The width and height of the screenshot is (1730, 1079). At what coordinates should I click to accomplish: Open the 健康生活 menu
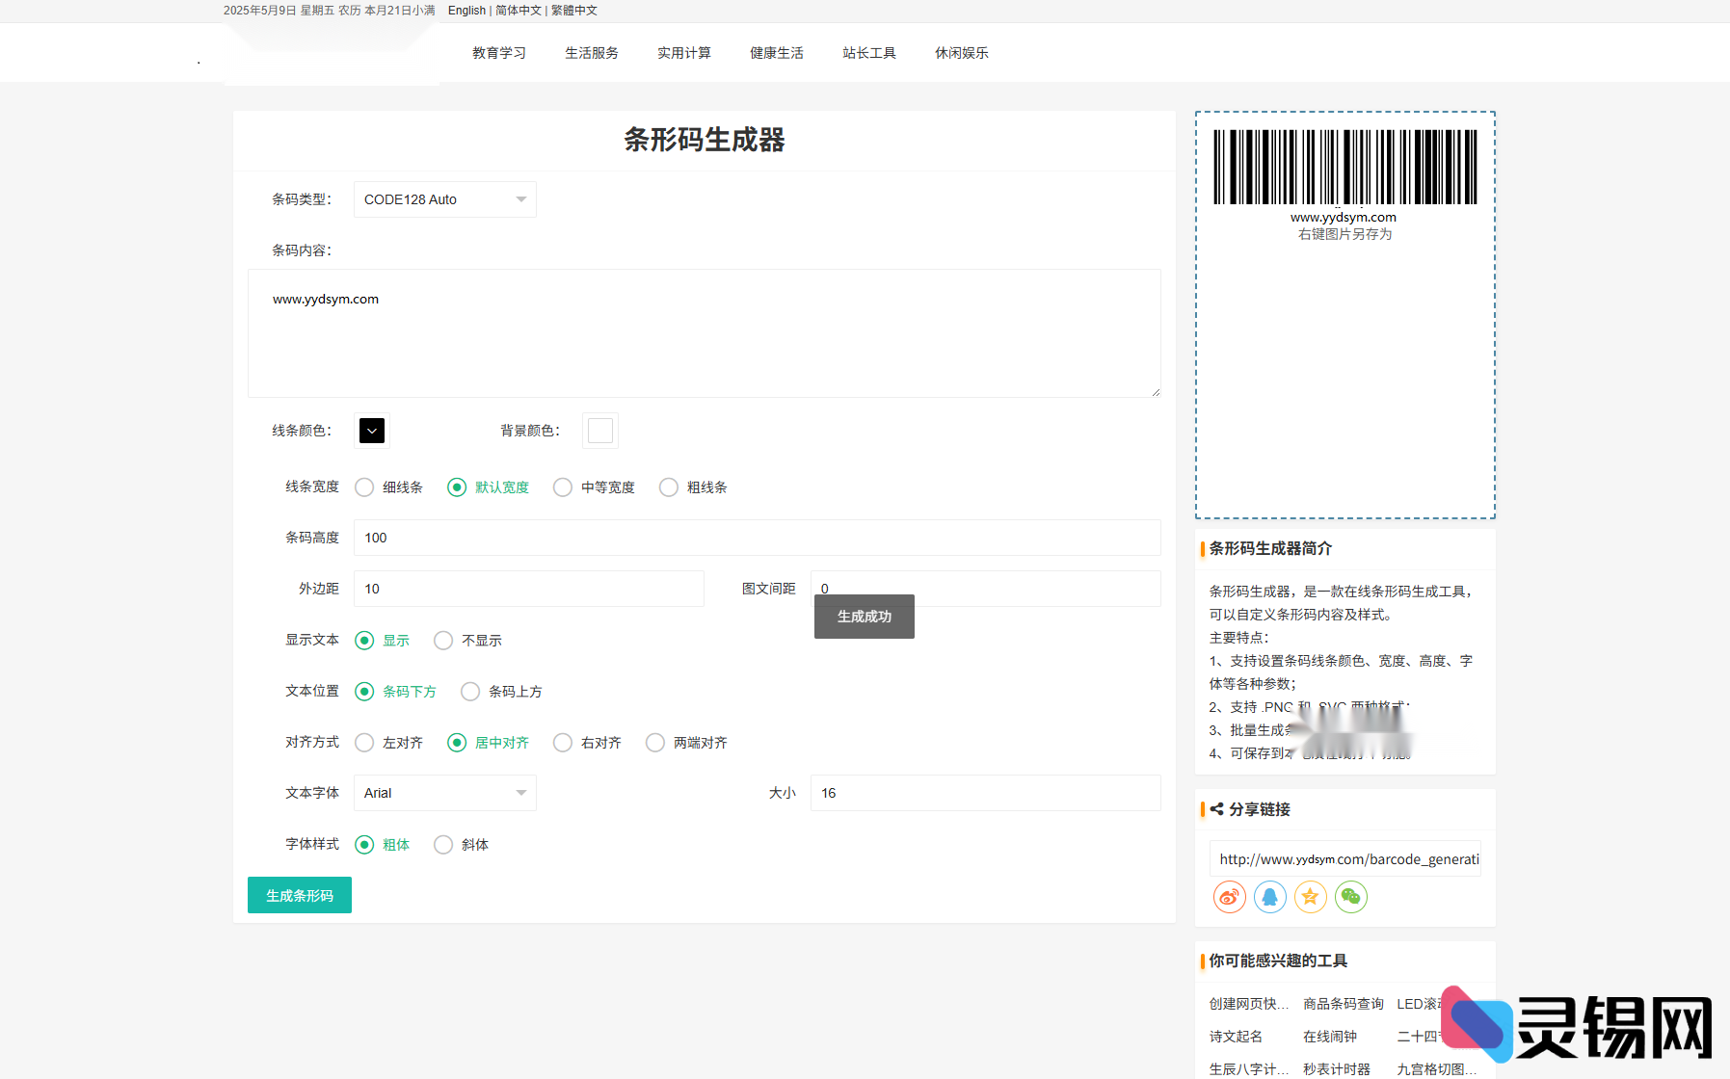(777, 53)
